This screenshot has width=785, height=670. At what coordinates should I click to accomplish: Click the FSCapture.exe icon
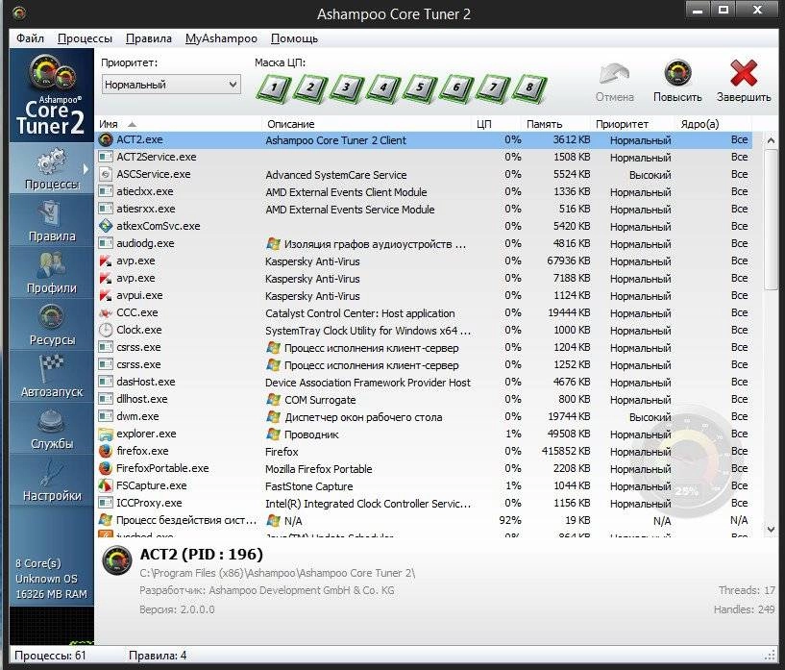click(x=106, y=485)
